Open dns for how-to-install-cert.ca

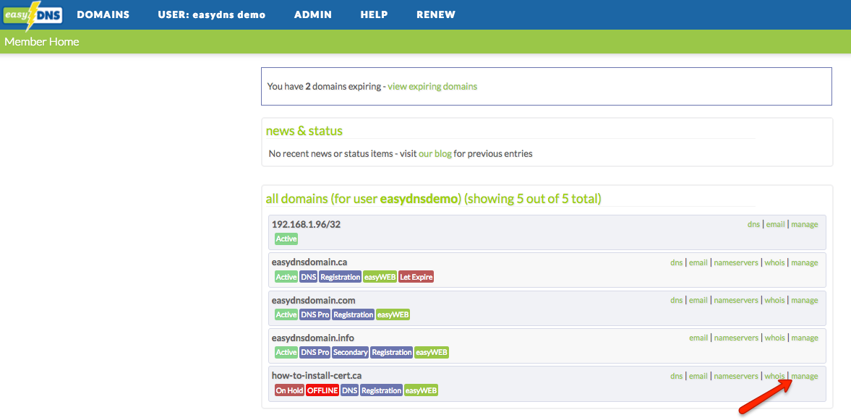(x=676, y=376)
